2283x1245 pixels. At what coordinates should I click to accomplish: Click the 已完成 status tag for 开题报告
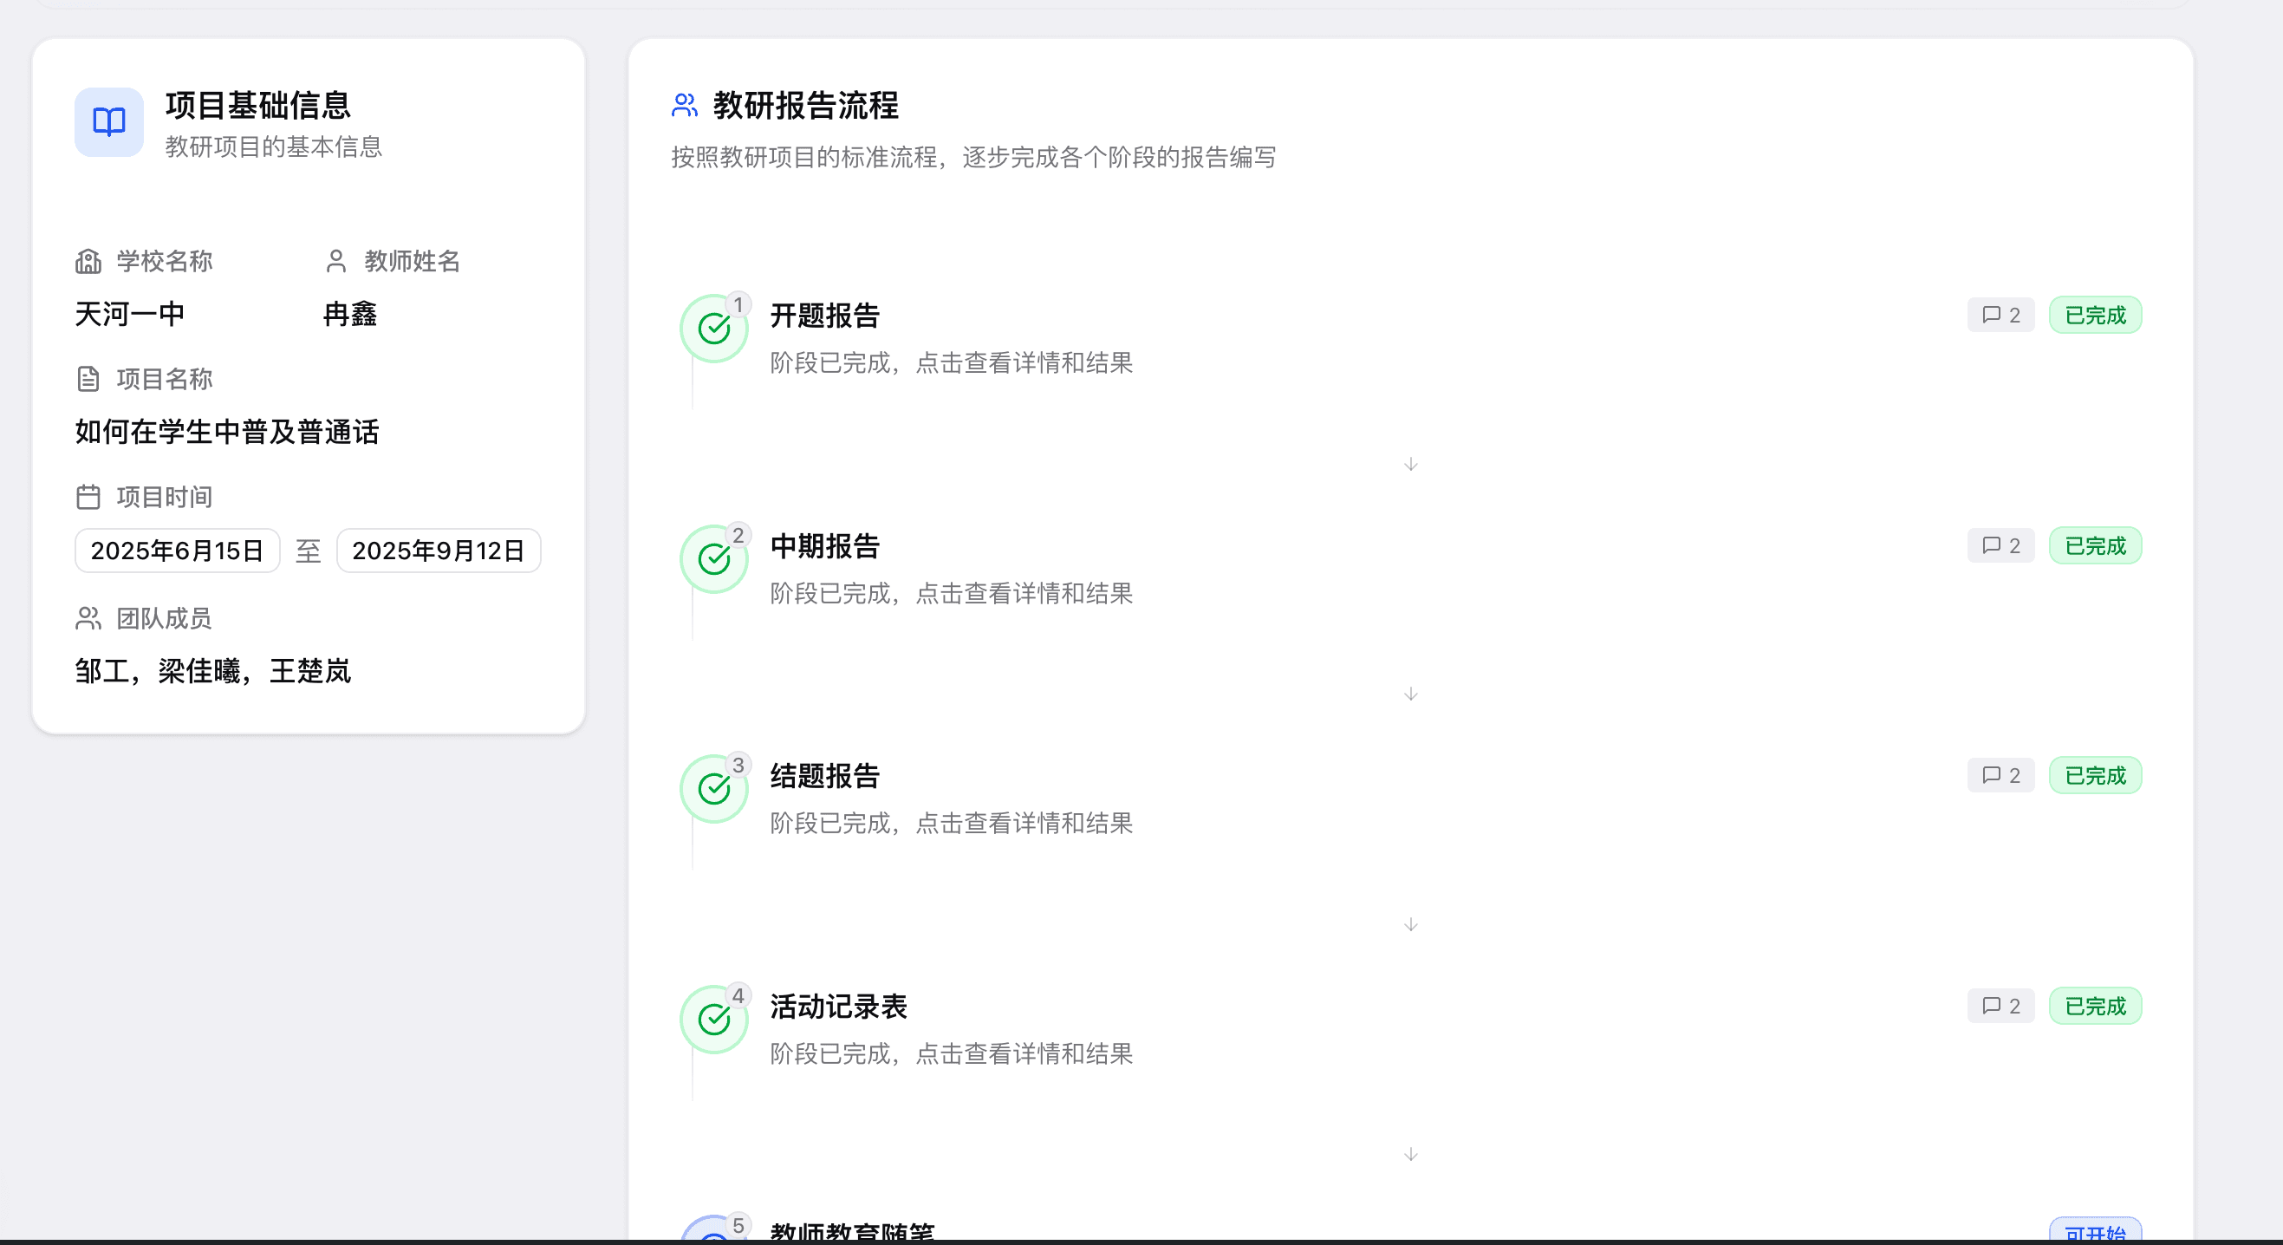coord(2095,315)
